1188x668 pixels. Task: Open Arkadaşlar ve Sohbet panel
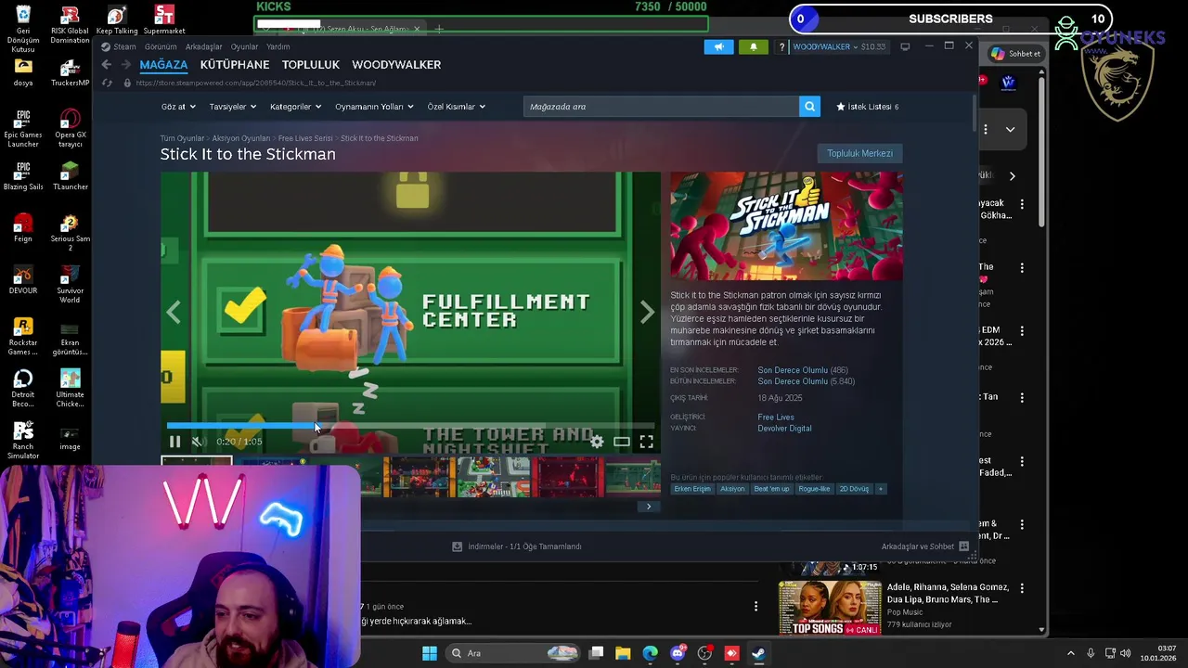click(x=924, y=546)
